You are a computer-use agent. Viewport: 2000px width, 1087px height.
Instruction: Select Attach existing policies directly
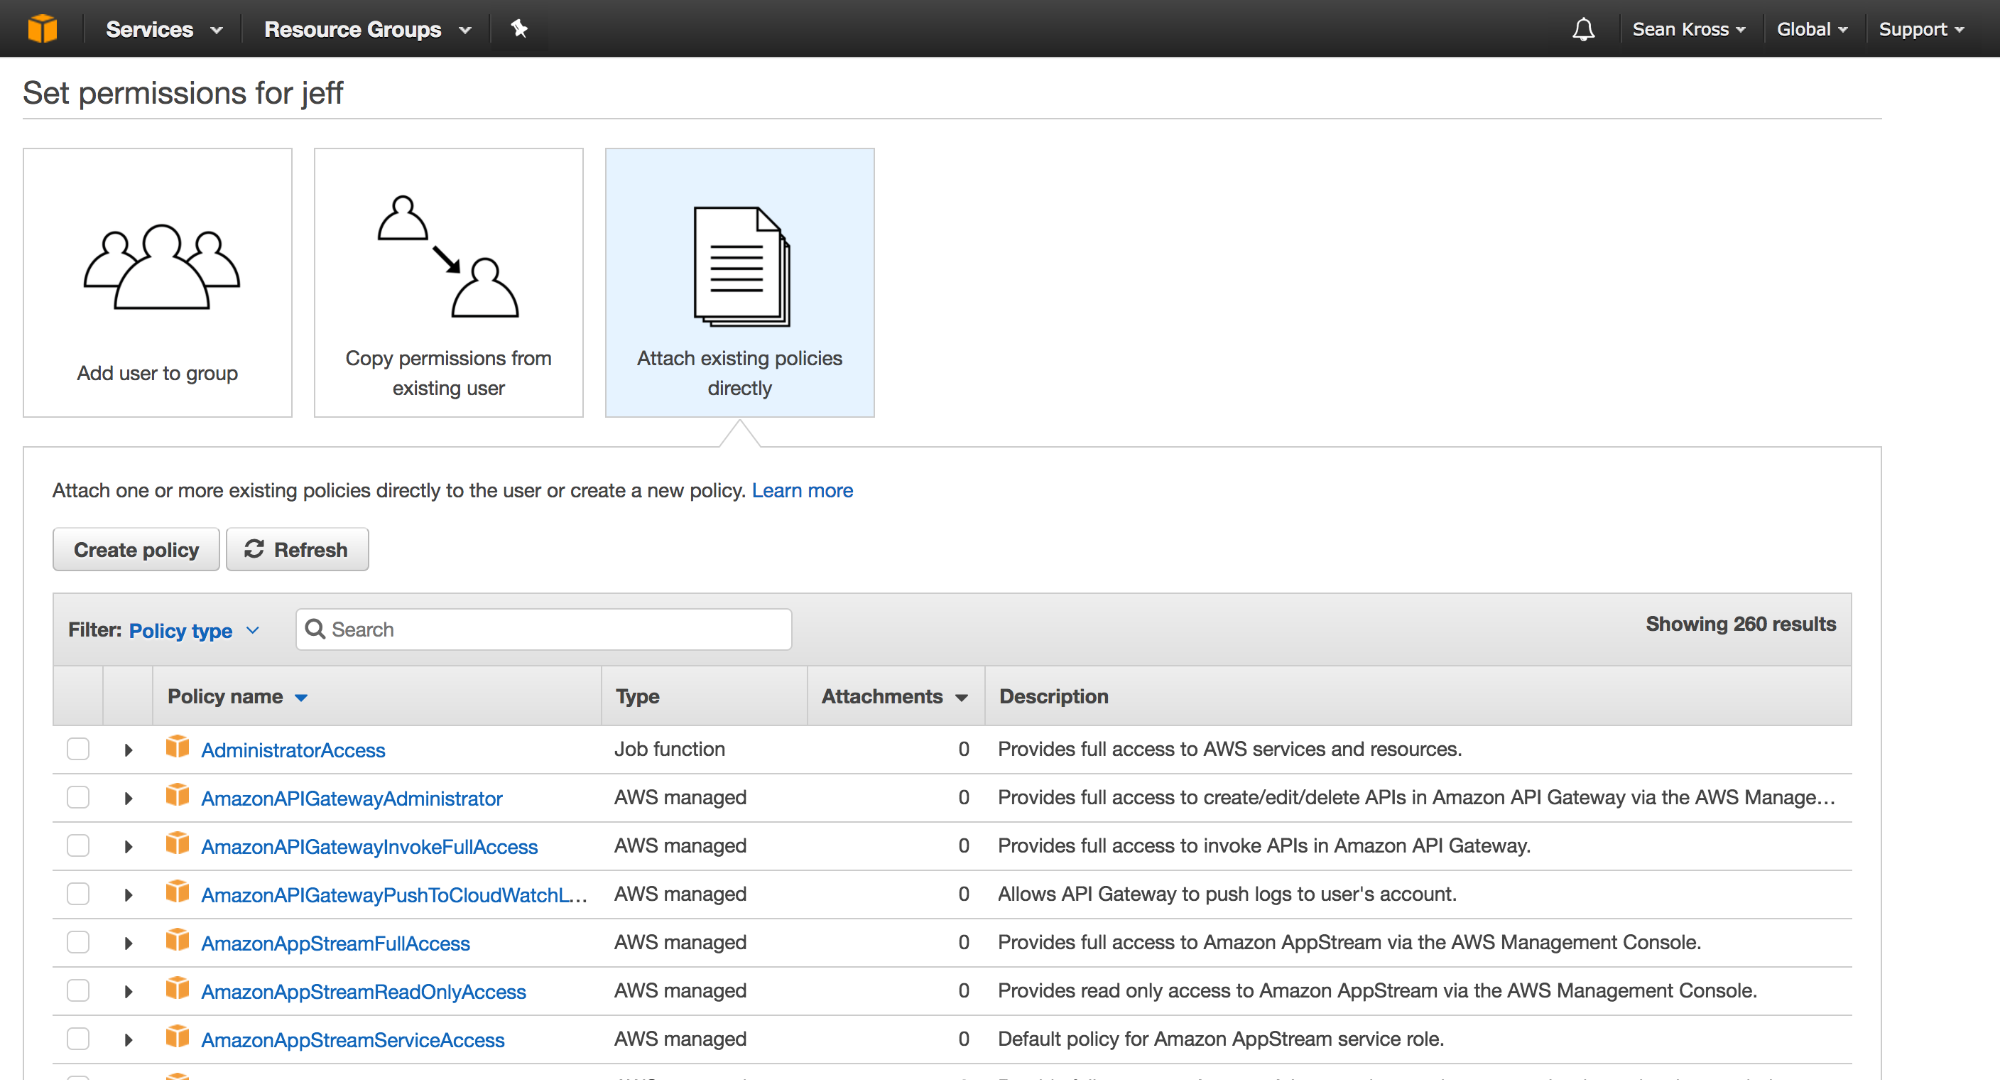tap(740, 283)
